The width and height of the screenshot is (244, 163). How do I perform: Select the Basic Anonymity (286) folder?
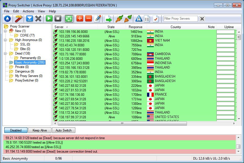pos(30,62)
